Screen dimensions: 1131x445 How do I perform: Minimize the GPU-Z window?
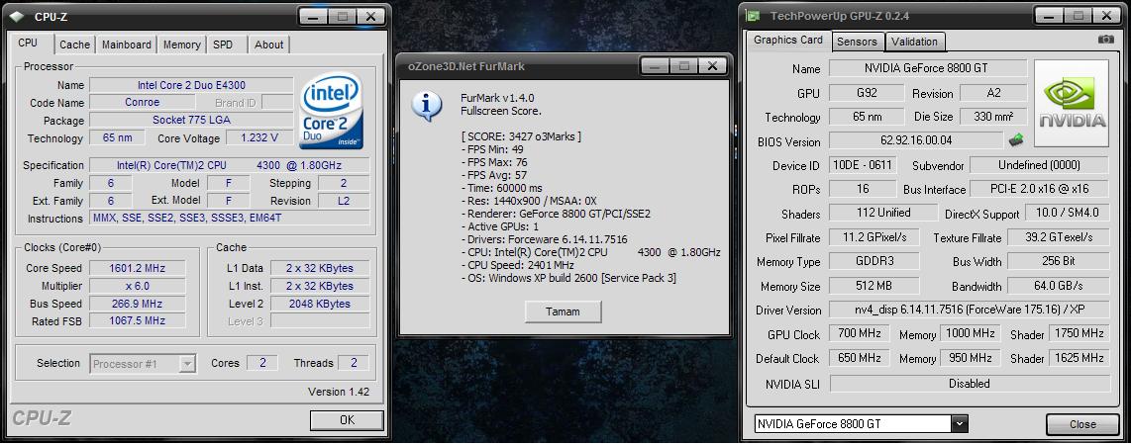pyautogui.click(x=1049, y=16)
